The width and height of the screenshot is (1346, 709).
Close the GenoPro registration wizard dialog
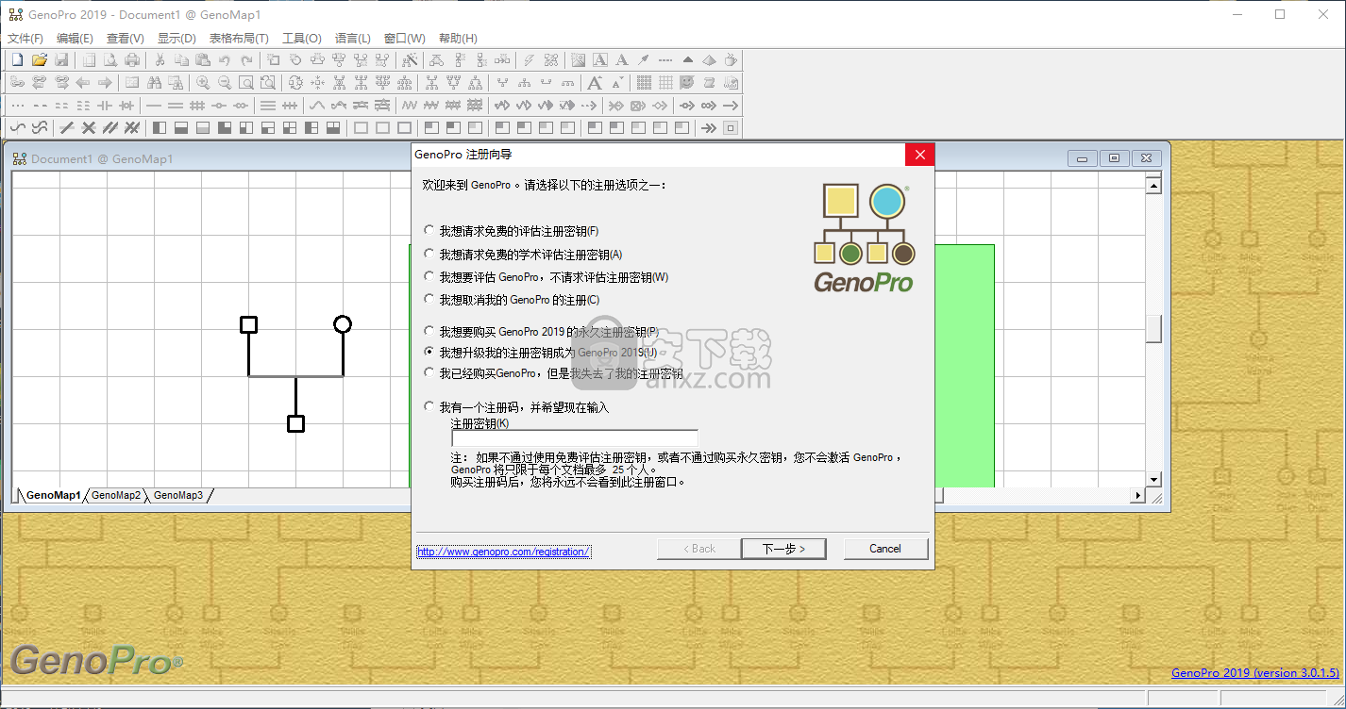pos(919,155)
